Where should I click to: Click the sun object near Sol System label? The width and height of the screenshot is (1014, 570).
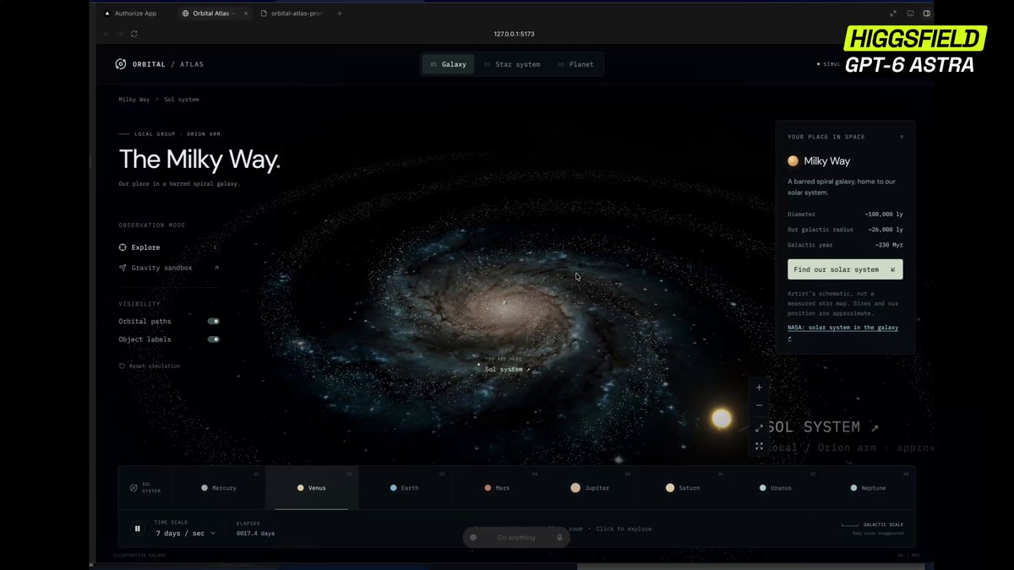point(721,418)
